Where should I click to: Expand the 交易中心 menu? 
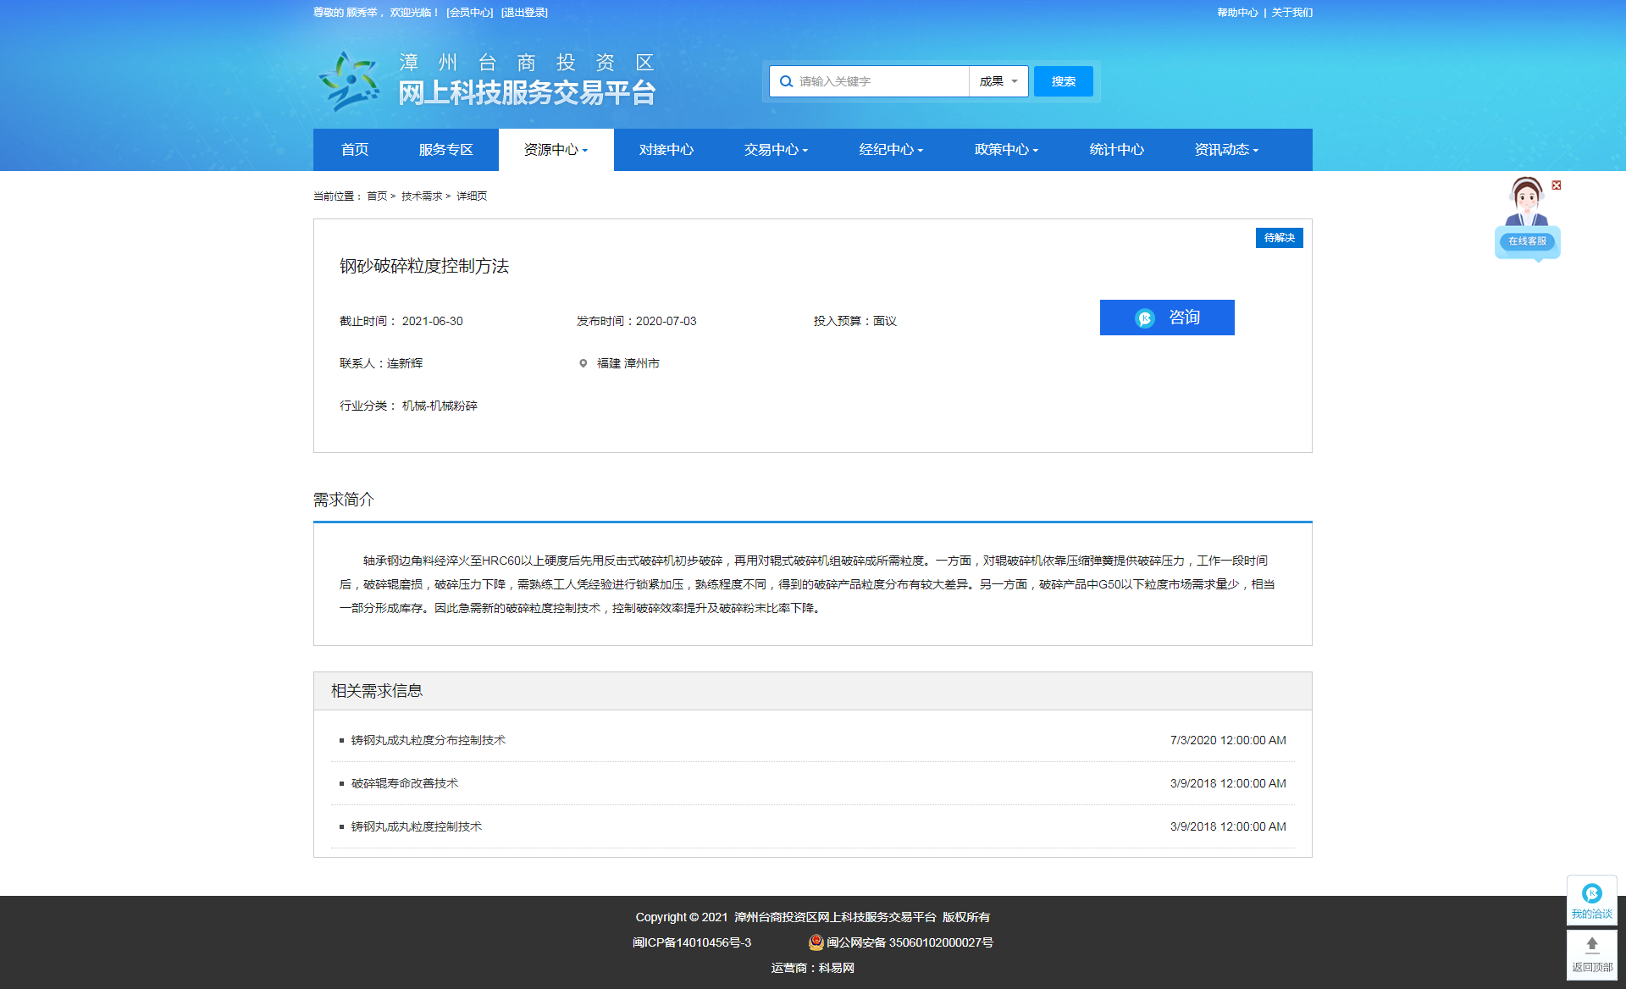point(776,150)
